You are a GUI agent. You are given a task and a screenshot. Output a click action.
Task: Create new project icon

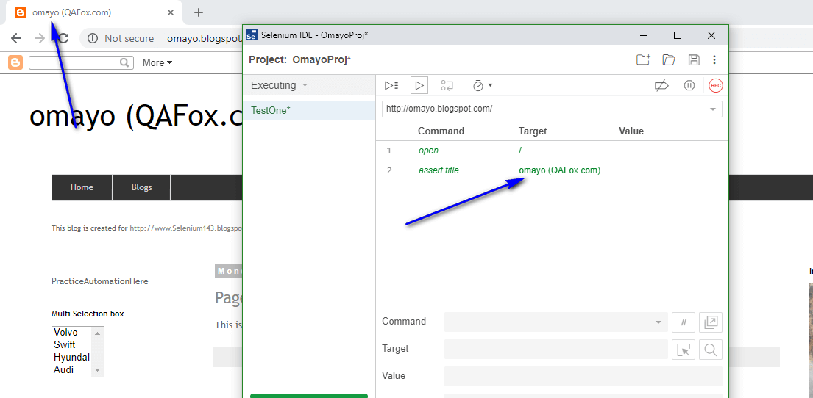(643, 59)
